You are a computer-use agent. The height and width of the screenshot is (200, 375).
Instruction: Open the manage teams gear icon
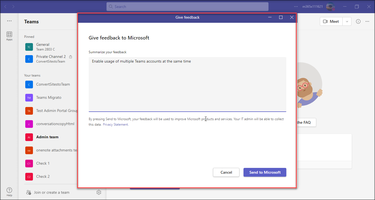[99, 192]
